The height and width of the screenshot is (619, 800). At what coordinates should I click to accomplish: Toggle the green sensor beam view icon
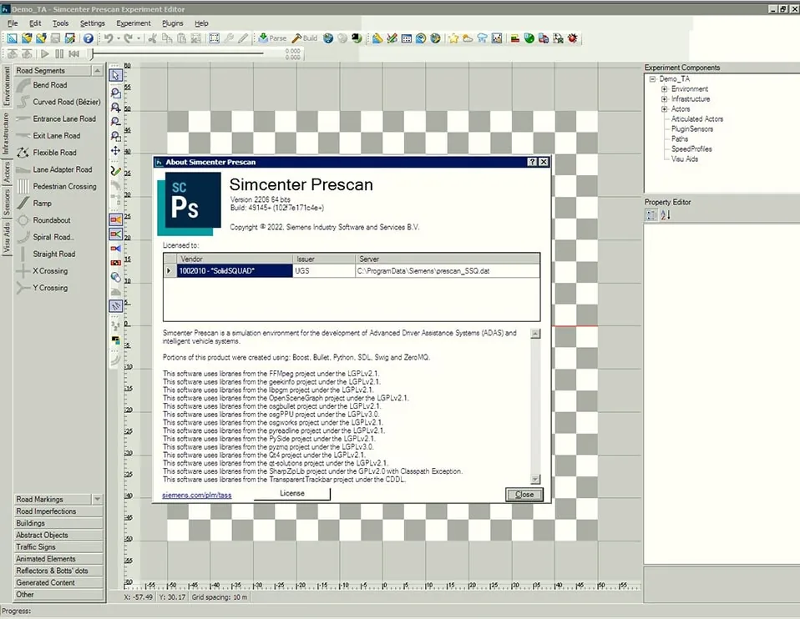coord(116,234)
